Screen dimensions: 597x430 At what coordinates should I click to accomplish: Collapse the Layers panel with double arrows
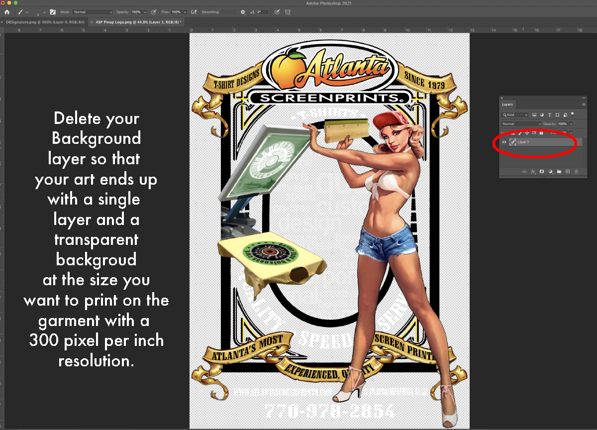click(584, 98)
